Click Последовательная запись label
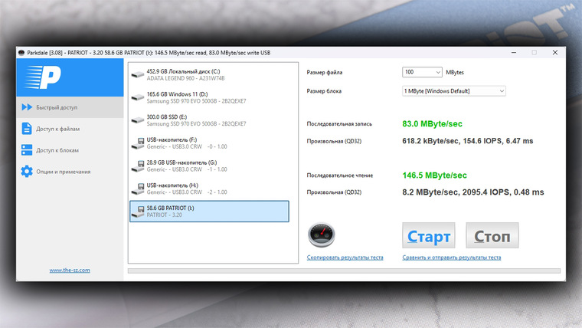 [339, 123]
